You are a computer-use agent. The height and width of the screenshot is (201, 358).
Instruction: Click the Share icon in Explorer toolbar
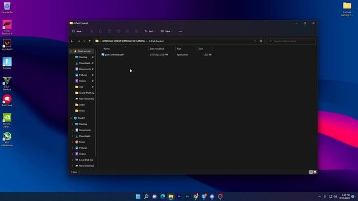[128, 31]
